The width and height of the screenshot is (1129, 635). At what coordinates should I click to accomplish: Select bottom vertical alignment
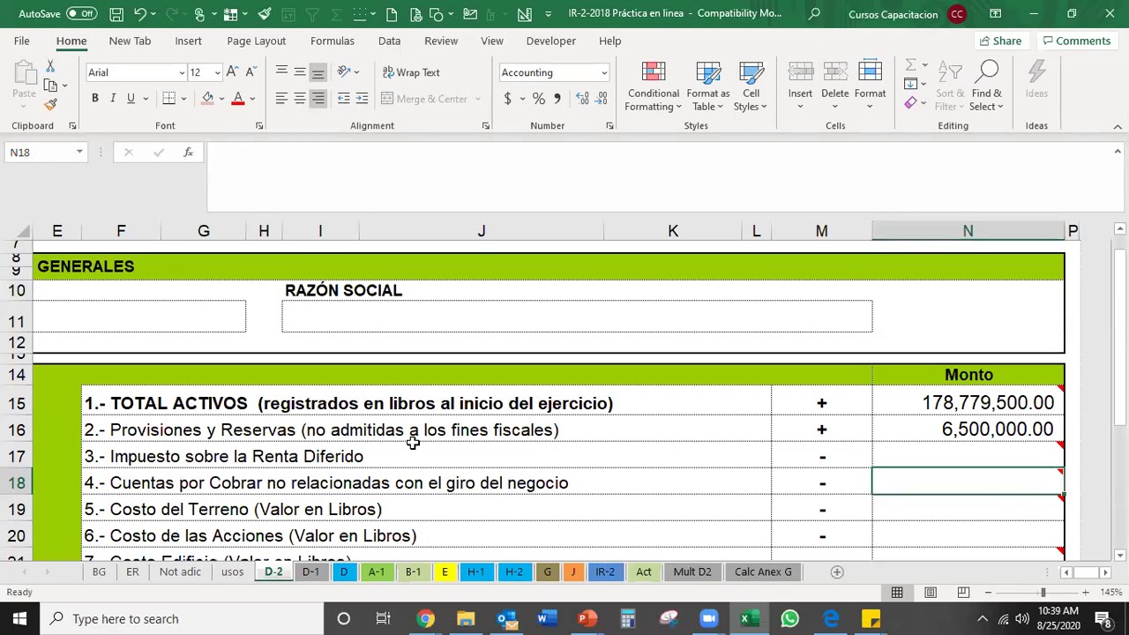point(318,72)
